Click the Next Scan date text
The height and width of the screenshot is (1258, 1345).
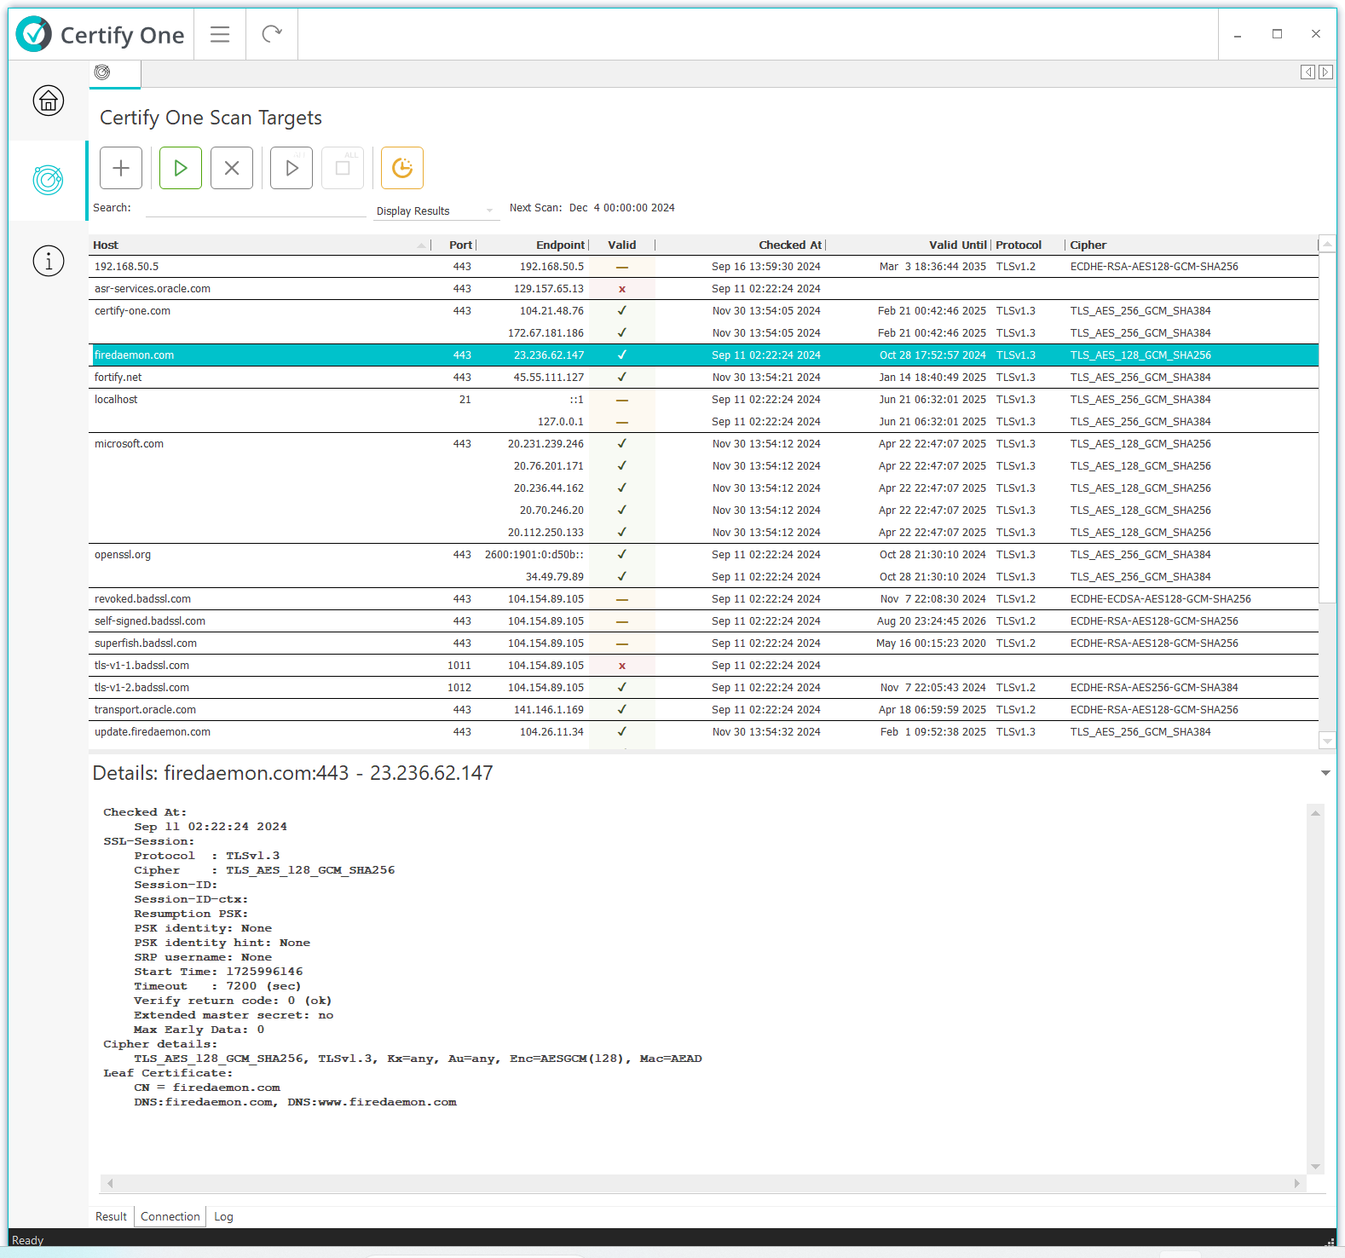click(x=621, y=208)
